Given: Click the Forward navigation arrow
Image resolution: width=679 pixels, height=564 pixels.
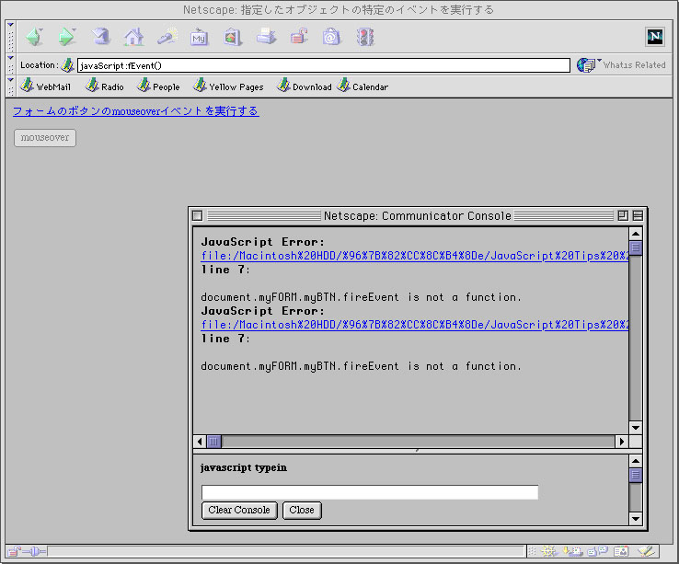Looking at the screenshot, I should (x=67, y=37).
